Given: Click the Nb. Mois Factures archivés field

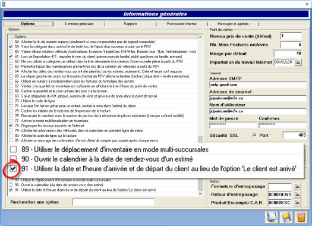Looking at the screenshot, I should point(291,45).
